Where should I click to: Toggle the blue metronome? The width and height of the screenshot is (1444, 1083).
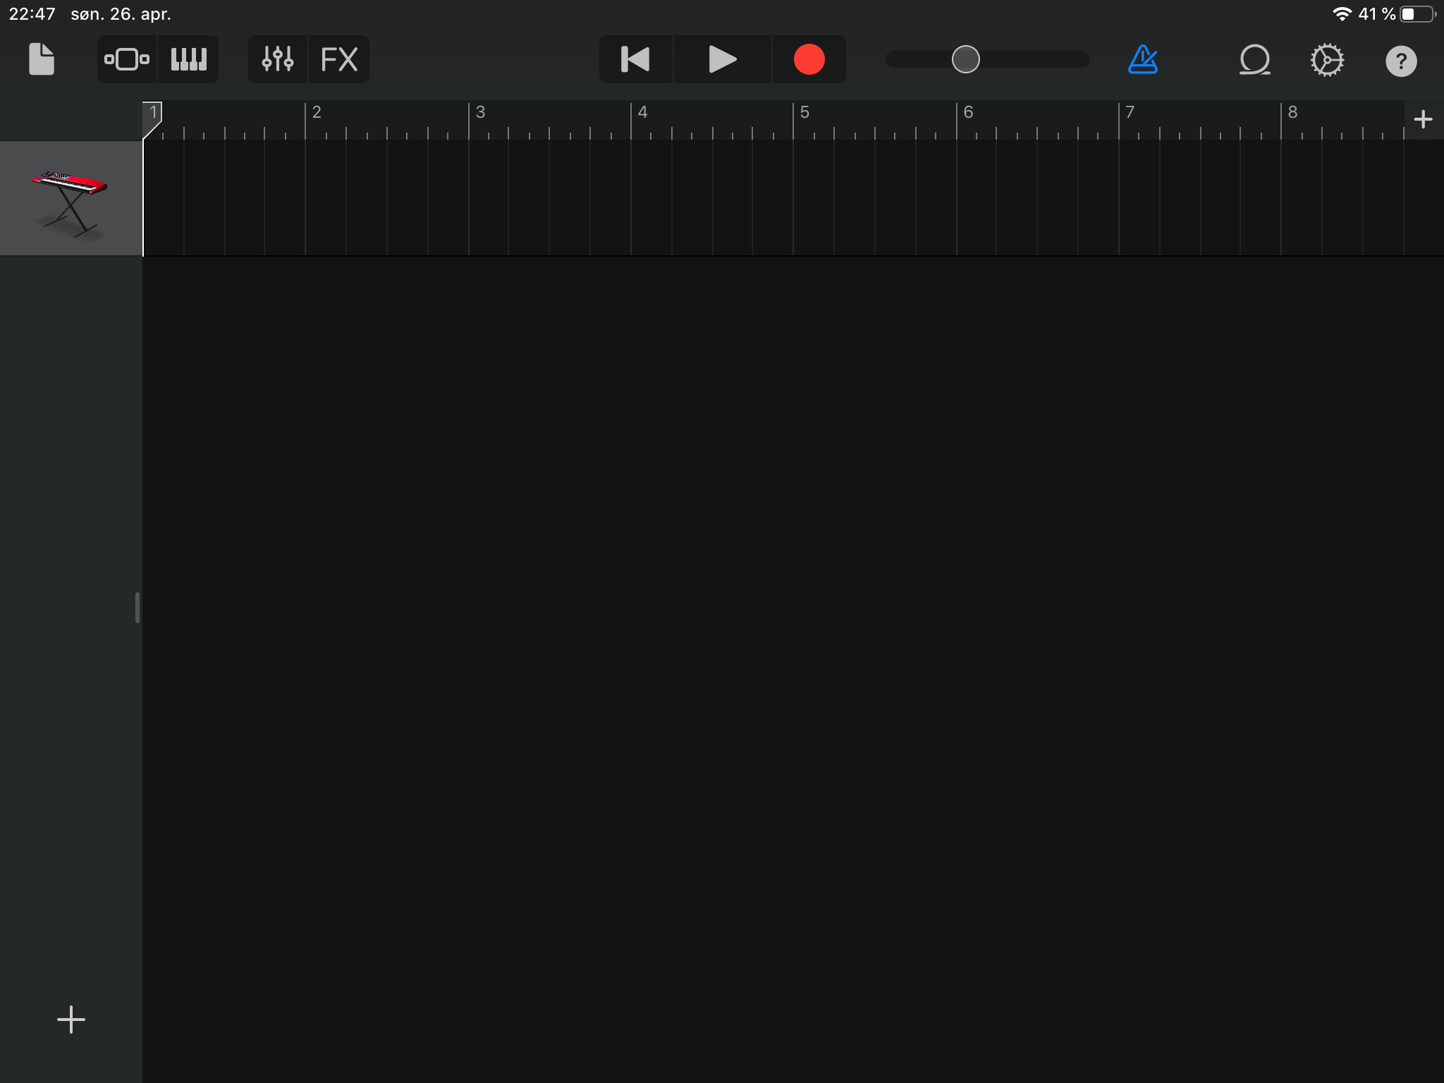pyautogui.click(x=1142, y=59)
